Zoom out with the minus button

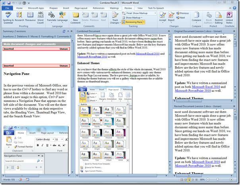pyautogui.click(x=208, y=179)
